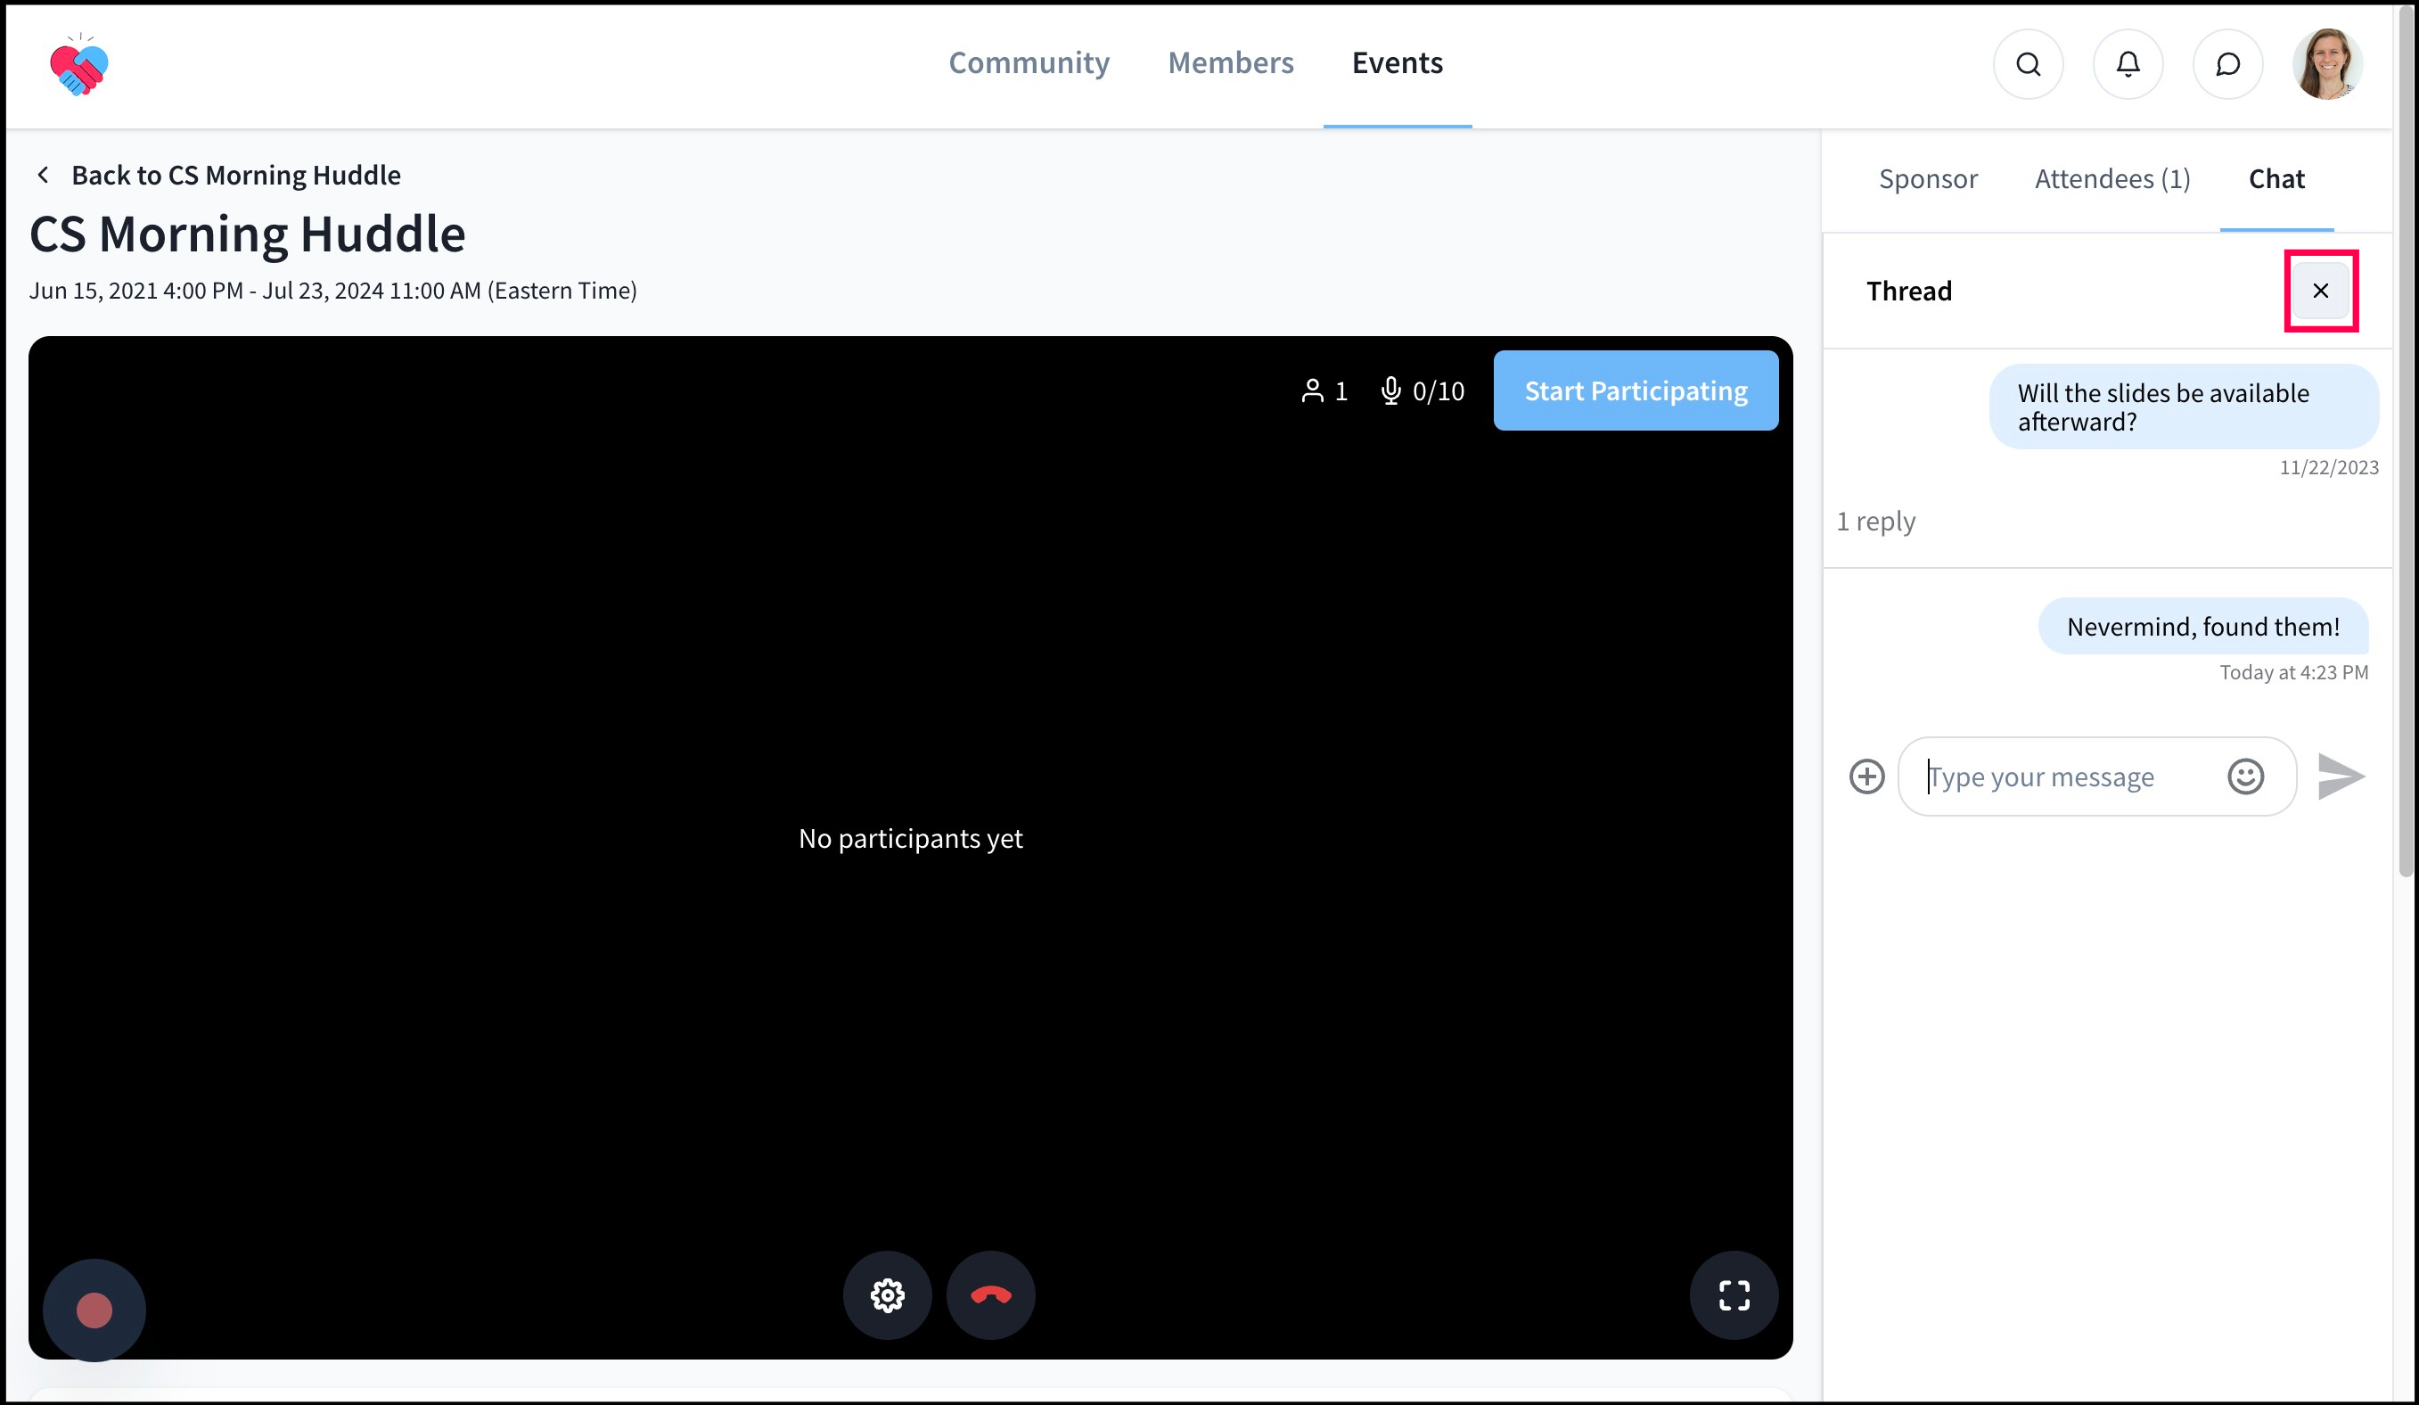Open the emoji picker smiley

pos(2245,776)
